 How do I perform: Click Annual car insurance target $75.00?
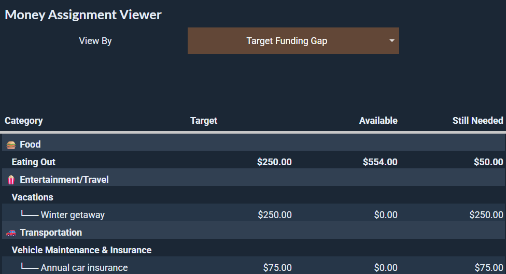tap(277, 268)
